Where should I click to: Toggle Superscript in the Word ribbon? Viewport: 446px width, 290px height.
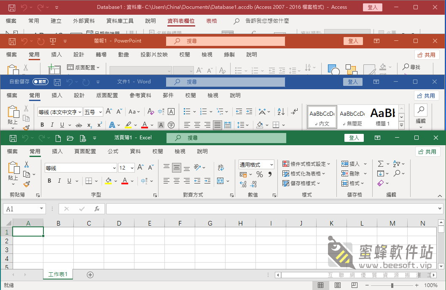tap(99, 125)
